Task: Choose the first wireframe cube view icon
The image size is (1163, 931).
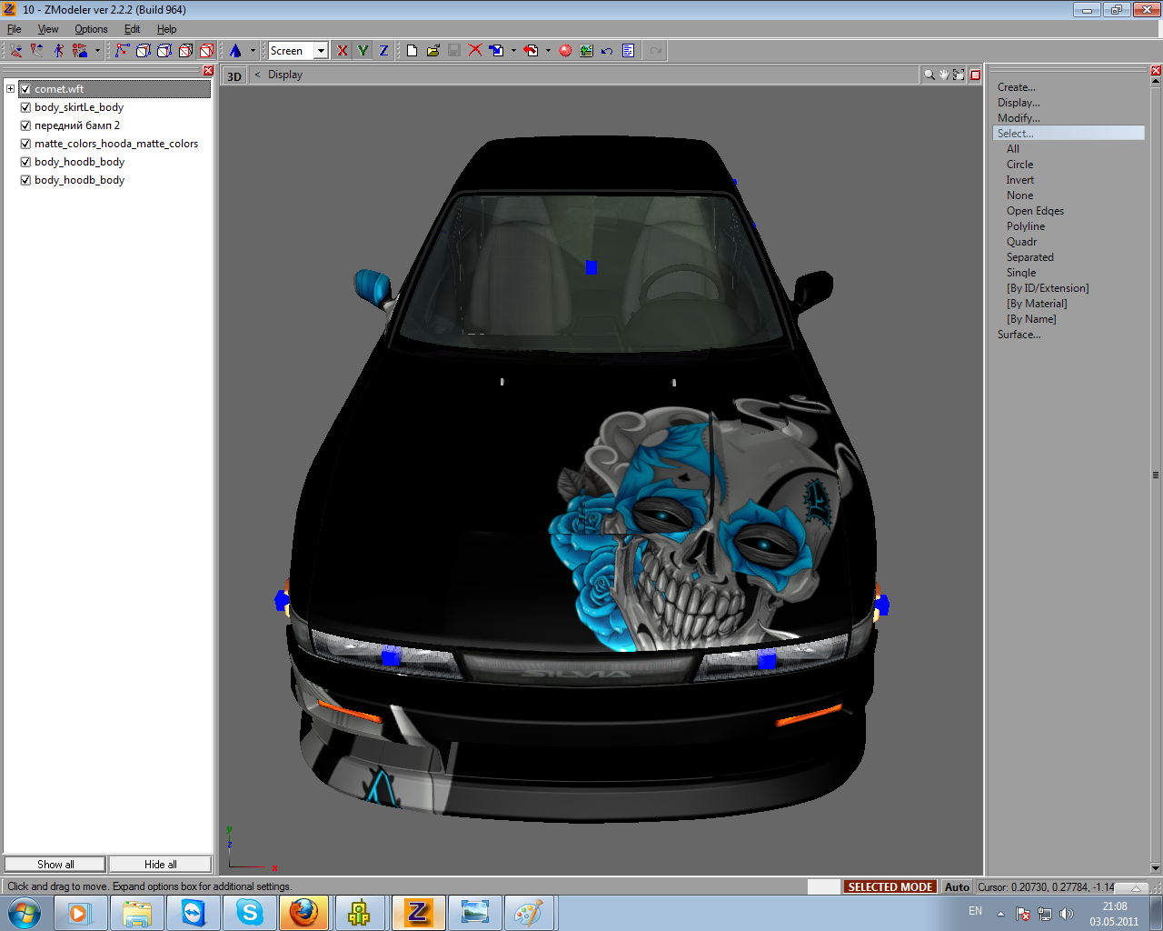Action: (143, 51)
